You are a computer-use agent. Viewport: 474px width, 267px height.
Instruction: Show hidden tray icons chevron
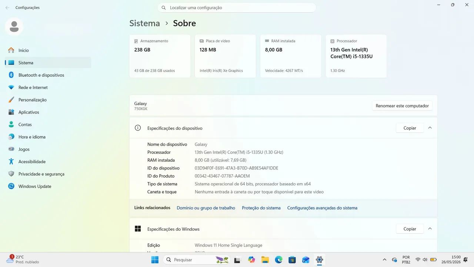pos(384,260)
